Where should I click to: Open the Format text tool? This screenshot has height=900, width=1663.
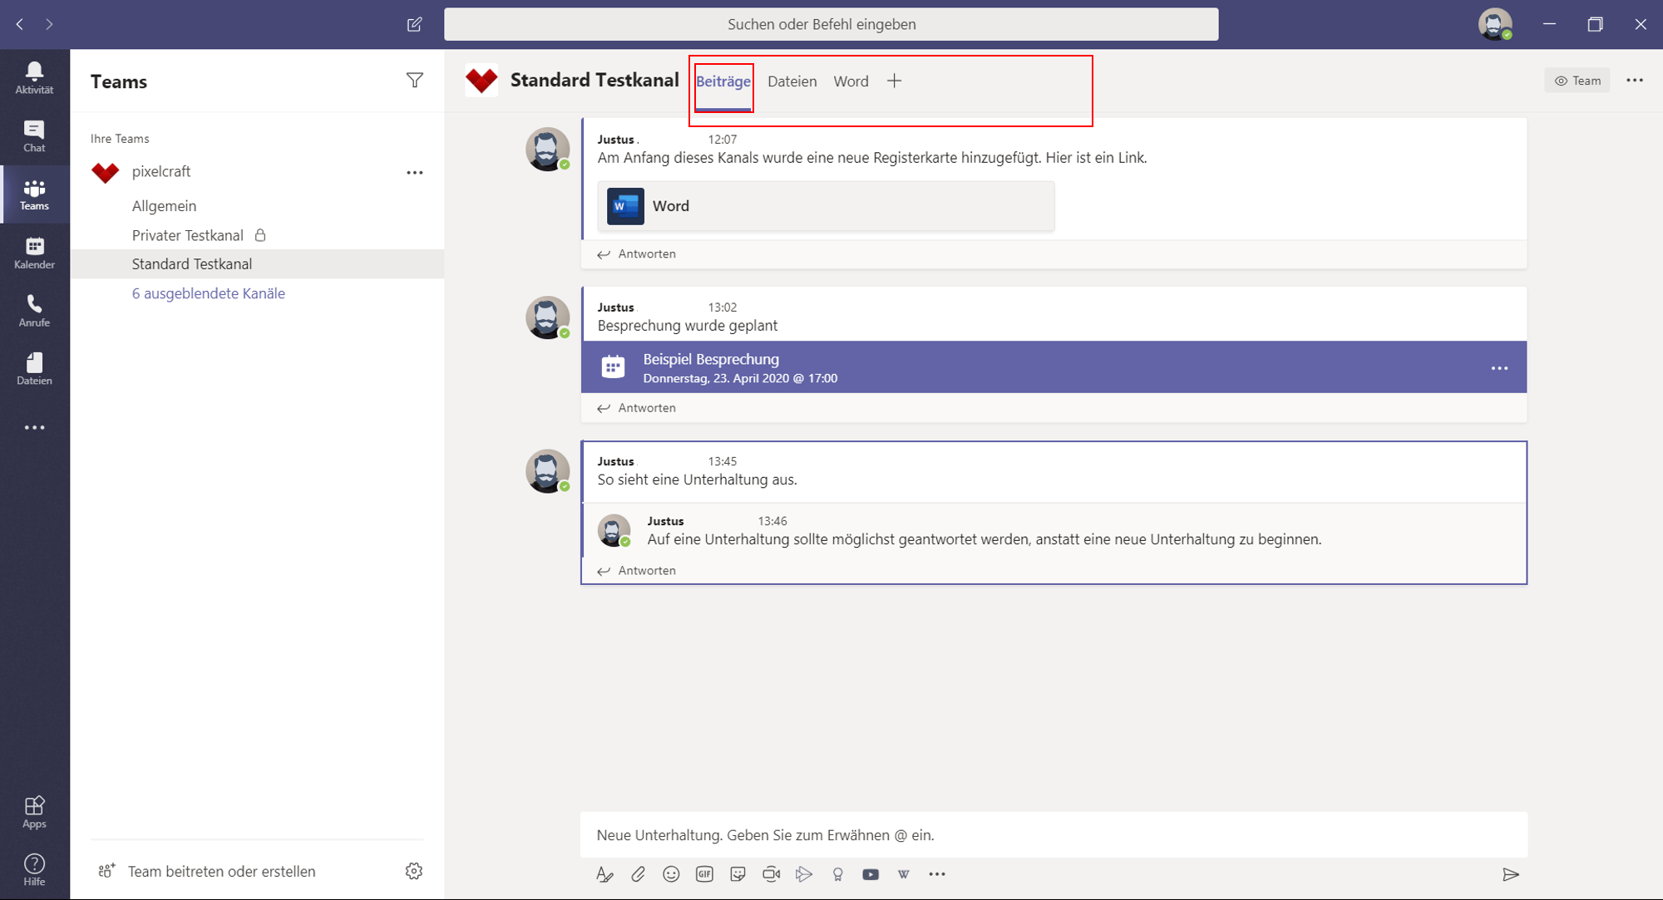605,874
